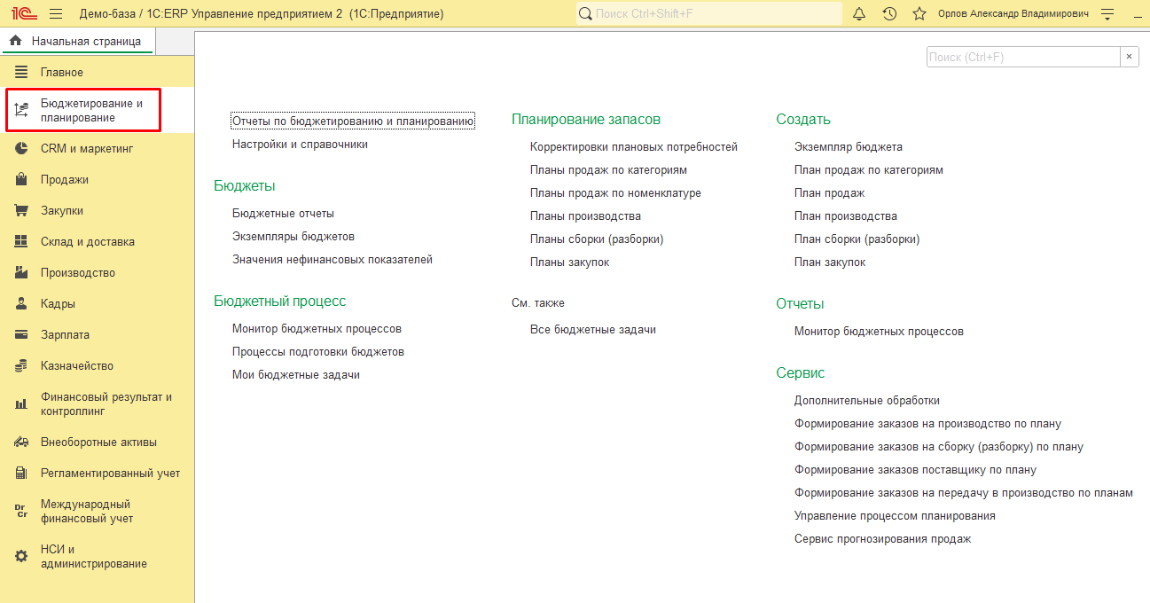Open Настройки и справочники link
This screenshot has width=1150, height=603.
300,144
